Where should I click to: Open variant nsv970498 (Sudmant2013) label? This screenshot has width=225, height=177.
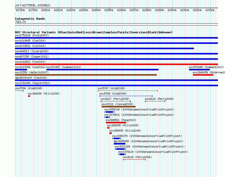pos(206,67)
